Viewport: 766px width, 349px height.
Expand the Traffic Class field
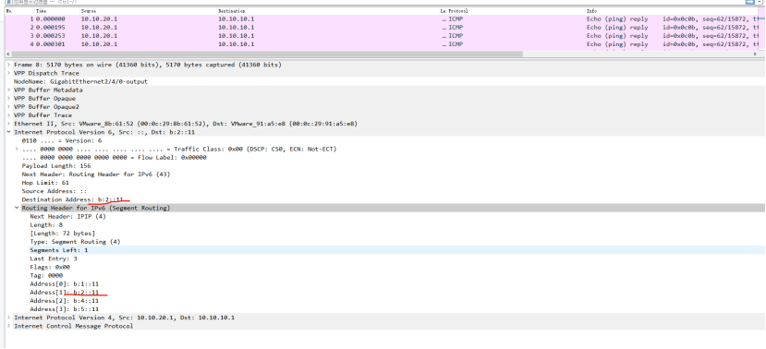click(x=17, y=149)
